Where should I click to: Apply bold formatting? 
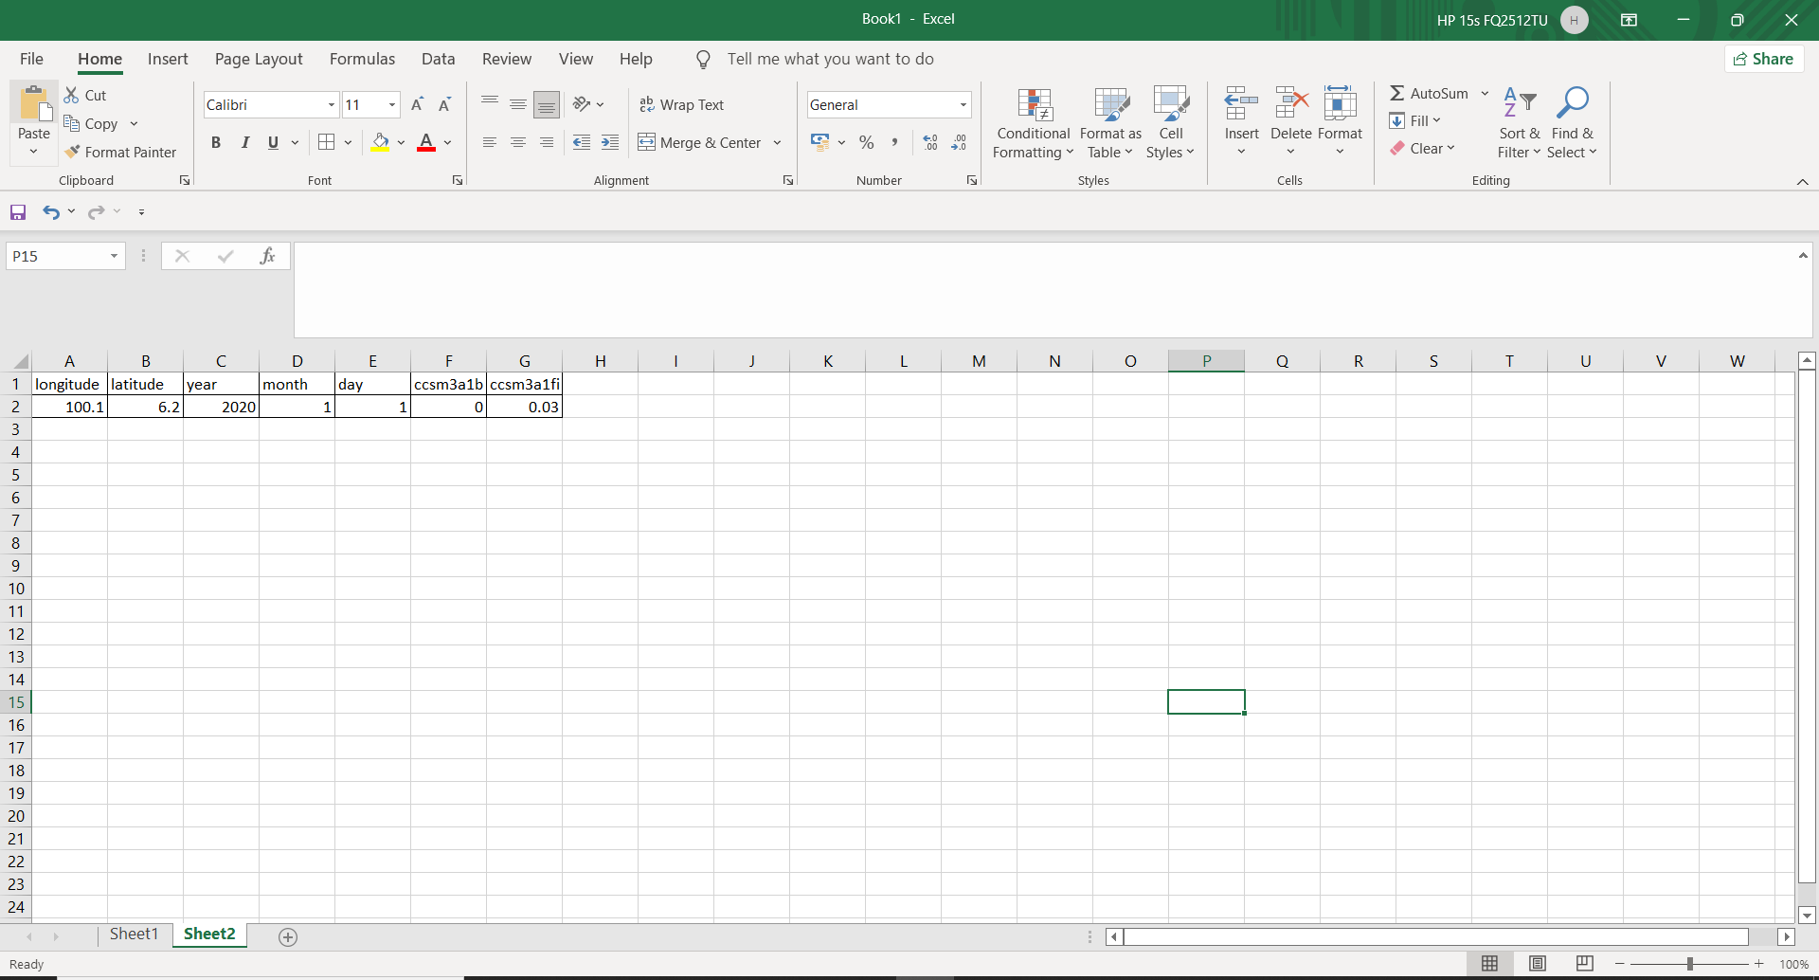pyautogui.click(x=215, y=142)
